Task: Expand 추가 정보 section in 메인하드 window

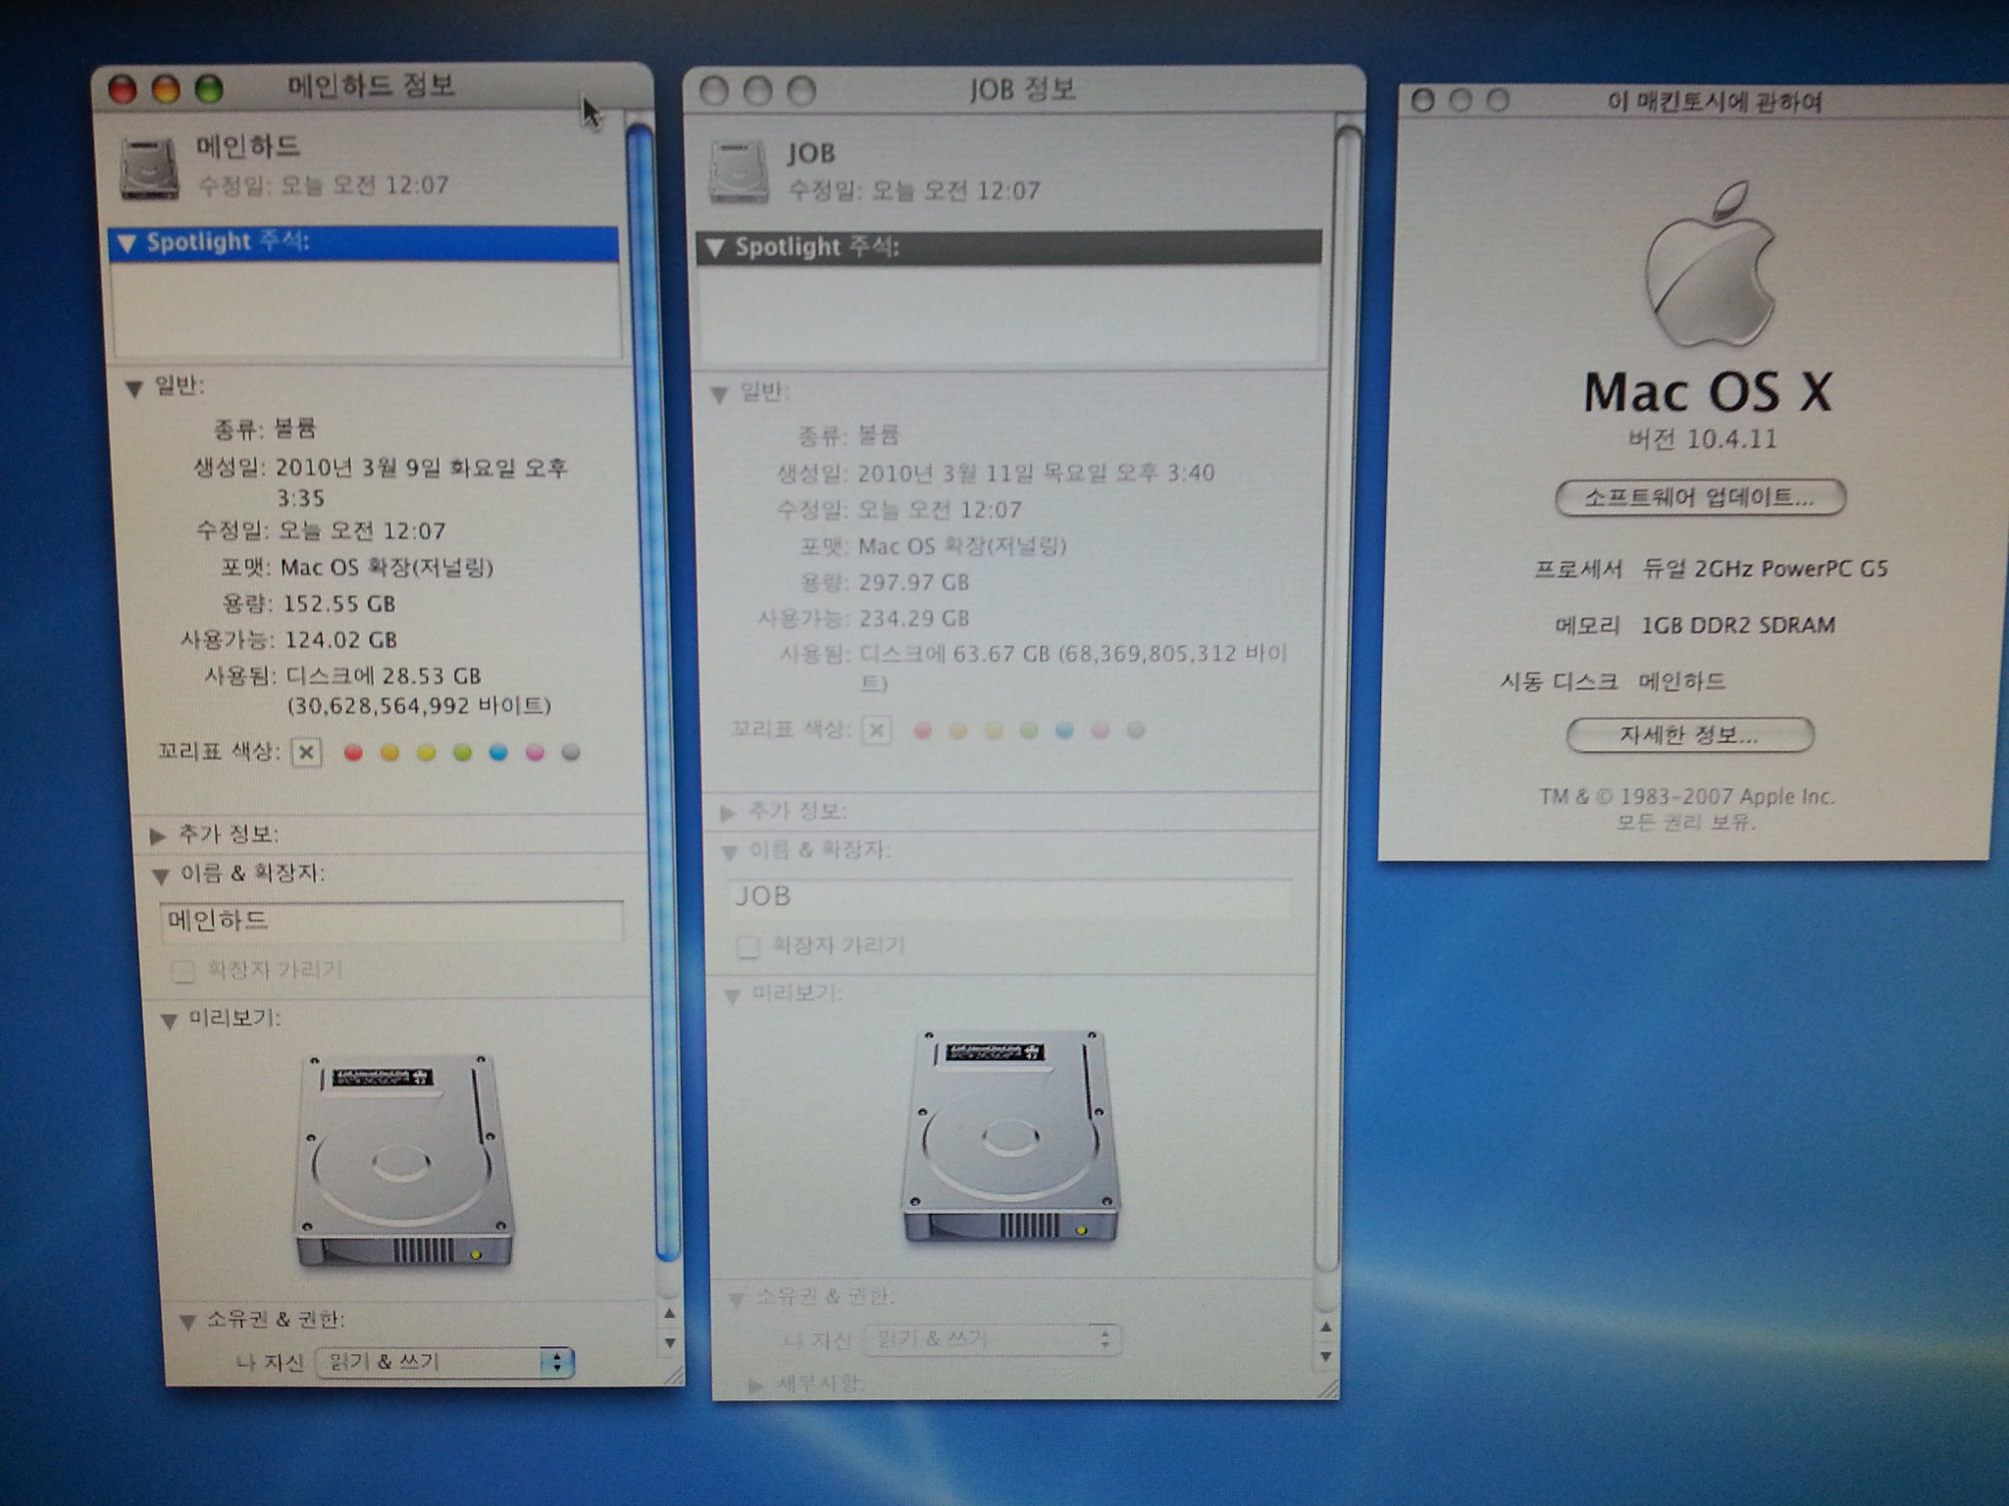Action: [x=157, y=835]
